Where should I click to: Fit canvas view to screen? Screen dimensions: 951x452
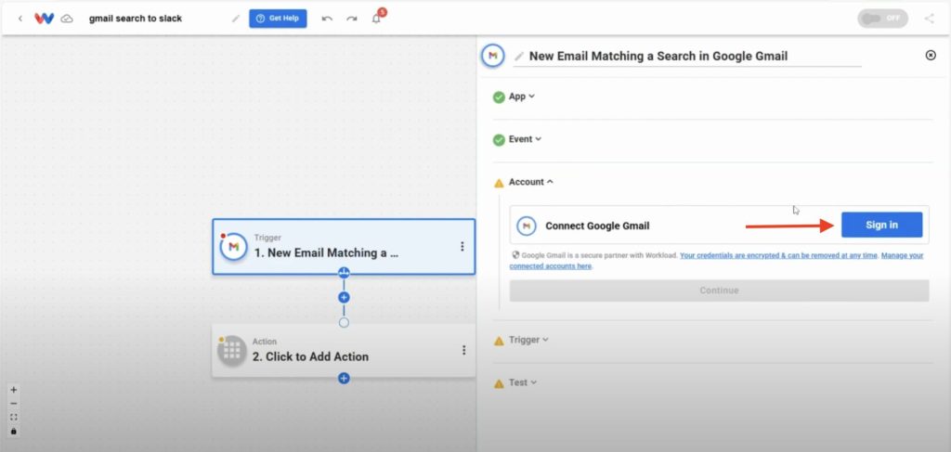tap(14, 418)
